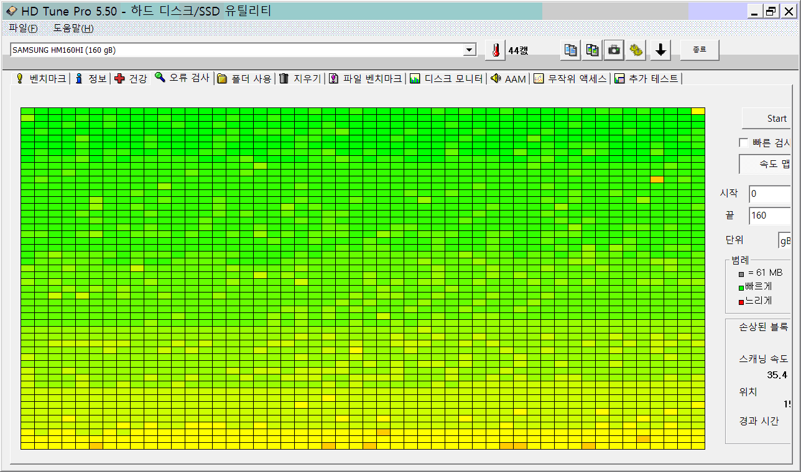Click the down arrow minimize-to-tray icon
This screenshot has width=801, height=472.
[660, 51]
